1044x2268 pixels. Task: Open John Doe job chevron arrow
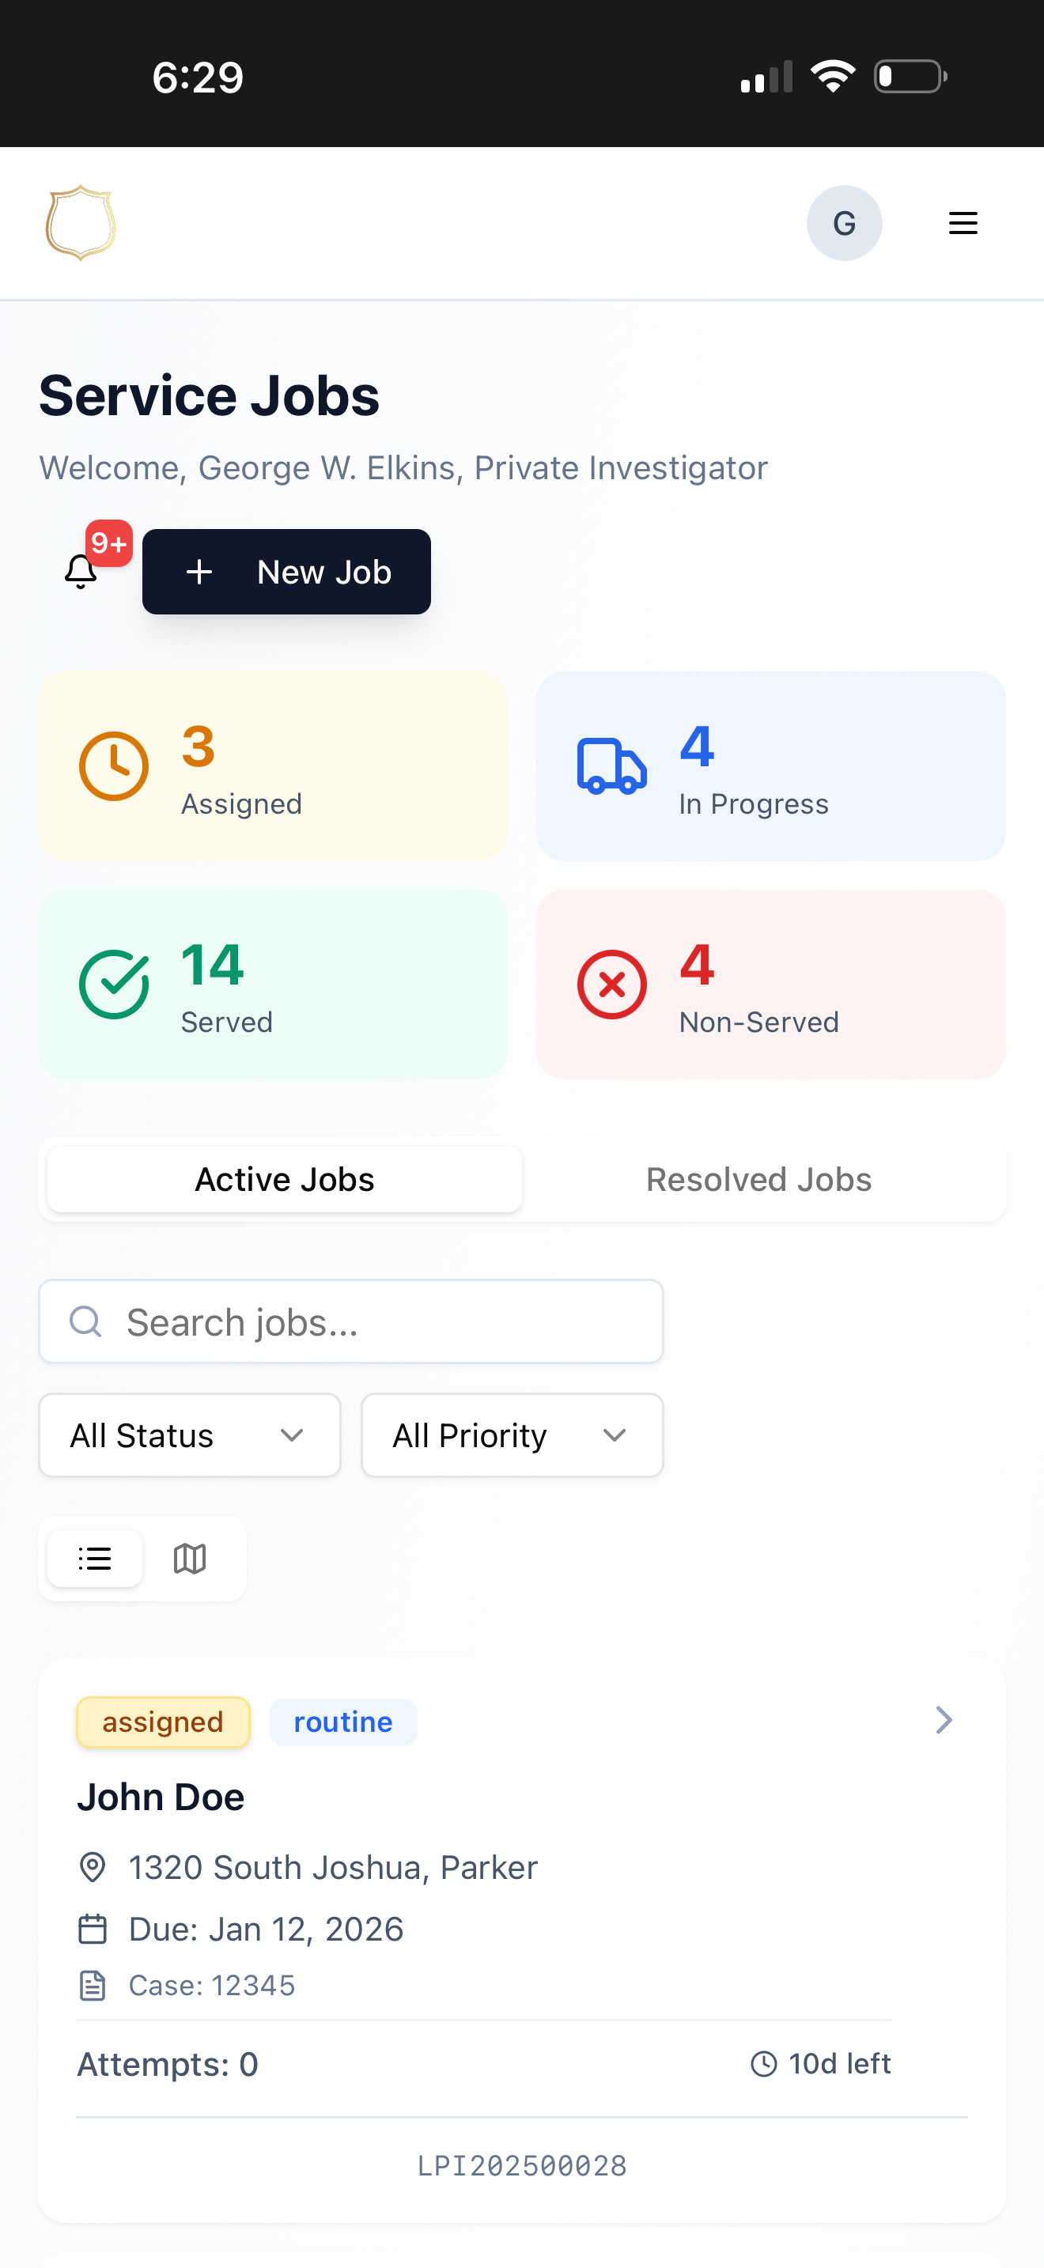(x=944, y=1719)
